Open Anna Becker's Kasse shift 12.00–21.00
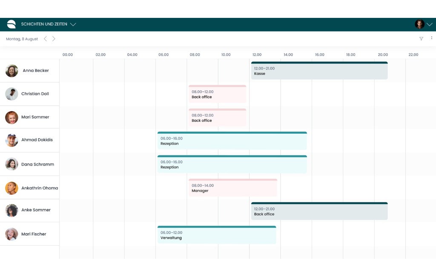 [319, 71]
